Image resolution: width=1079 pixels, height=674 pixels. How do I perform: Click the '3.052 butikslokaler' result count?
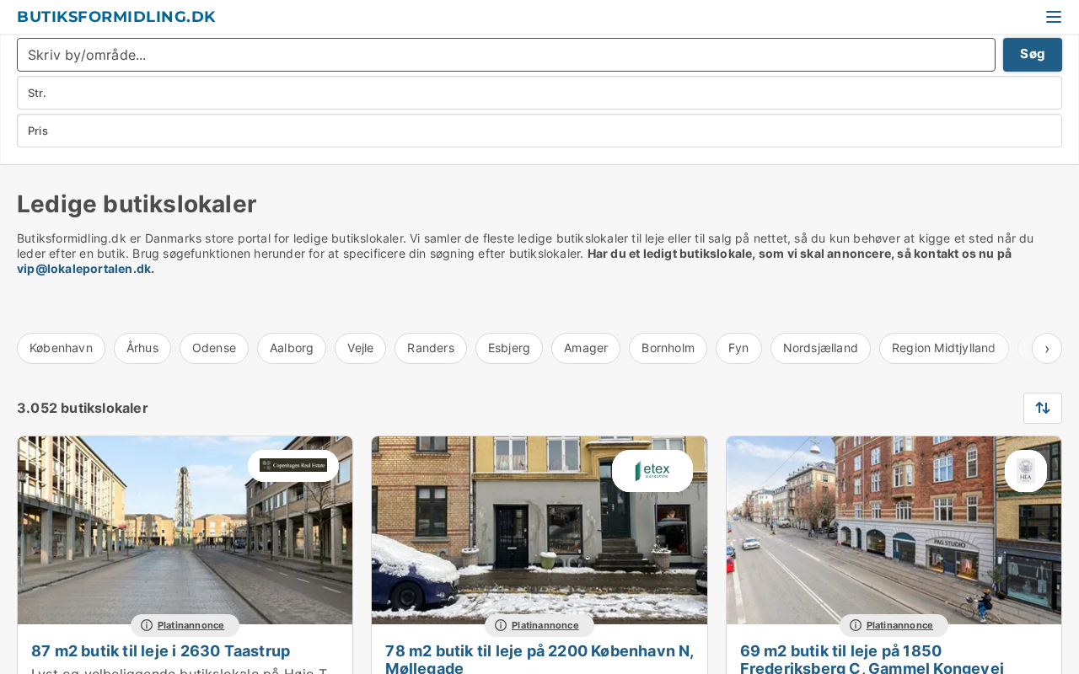tap(83, 408)
